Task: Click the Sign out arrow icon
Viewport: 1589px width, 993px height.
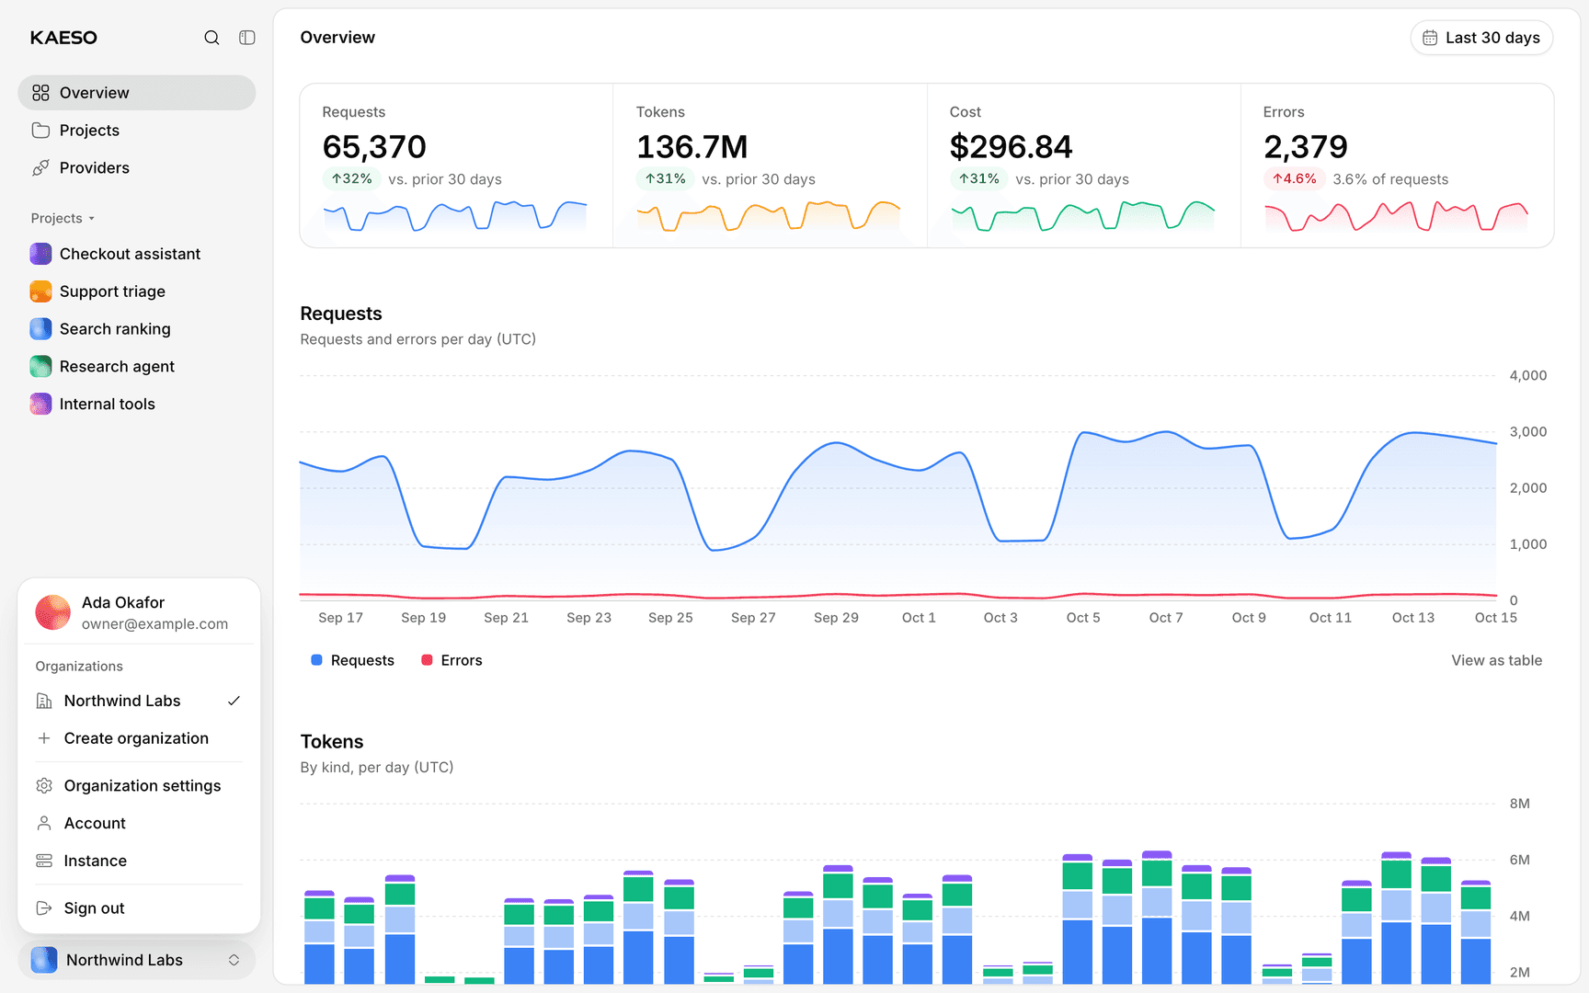Action: (44, 908)
